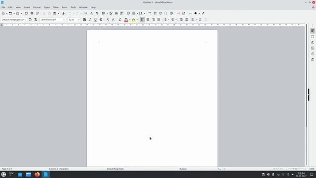Toggle Align Left

coord(142,20)
